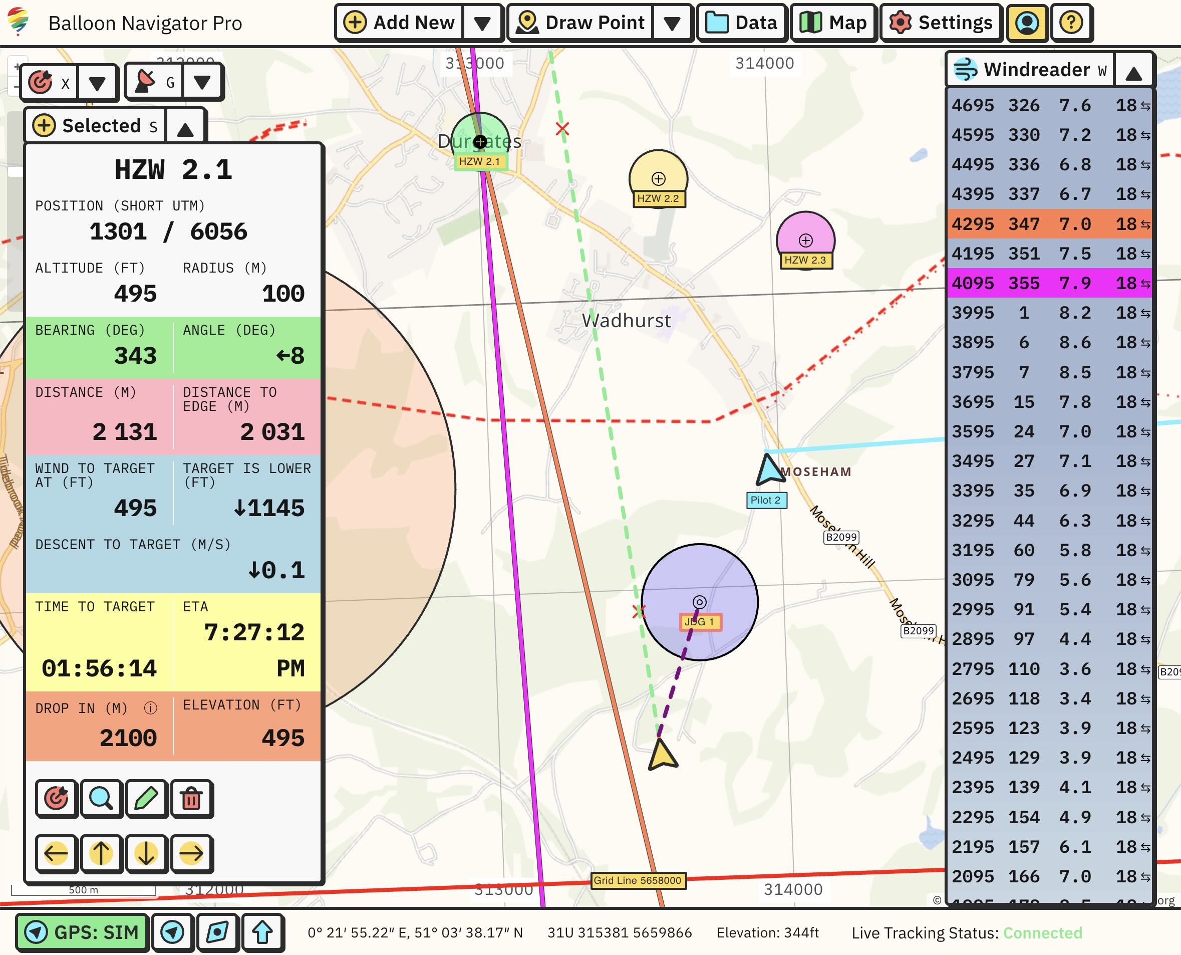The width and height of the screenshot is (1181, 955).
Task: Select wind row at altitude 2995
Action: pyautogui.click(x=1049, y=609)
